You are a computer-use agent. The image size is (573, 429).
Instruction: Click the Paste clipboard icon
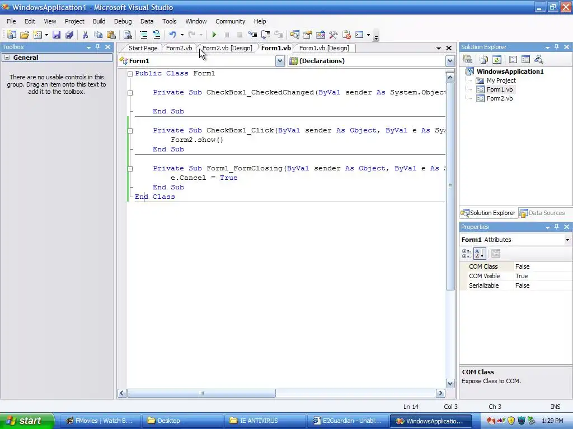pyautogui.click(x=111, y=35)
